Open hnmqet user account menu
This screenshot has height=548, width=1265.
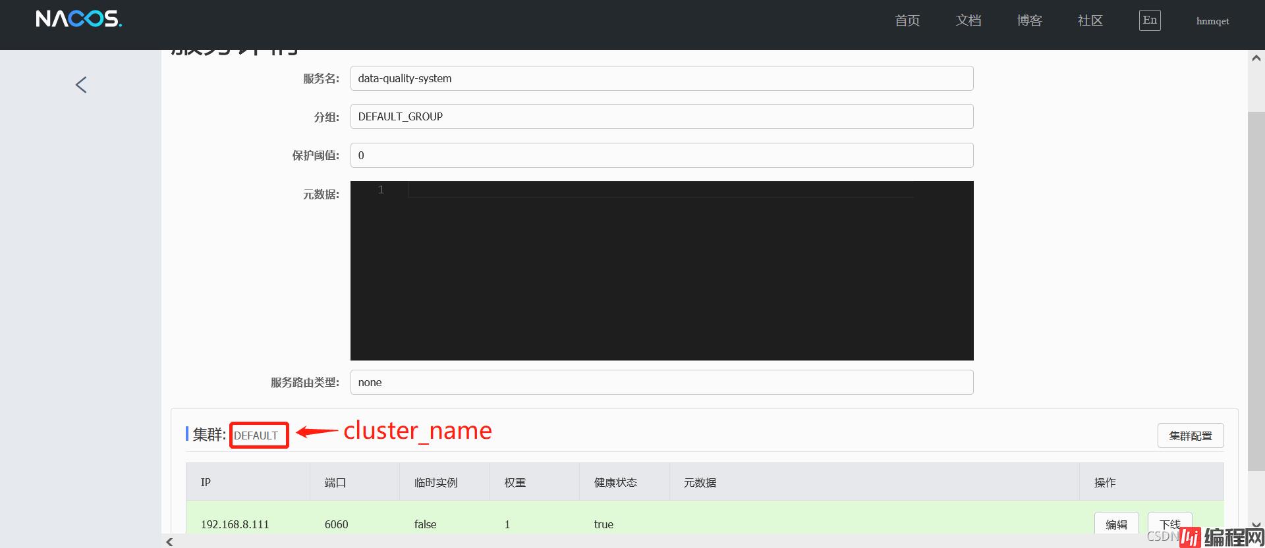pos(1212,21)
